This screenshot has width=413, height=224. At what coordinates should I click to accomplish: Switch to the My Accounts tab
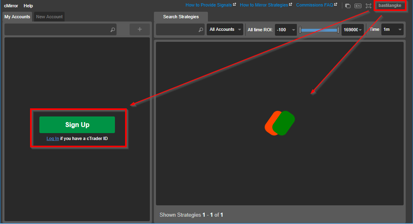tap(17, 17)
